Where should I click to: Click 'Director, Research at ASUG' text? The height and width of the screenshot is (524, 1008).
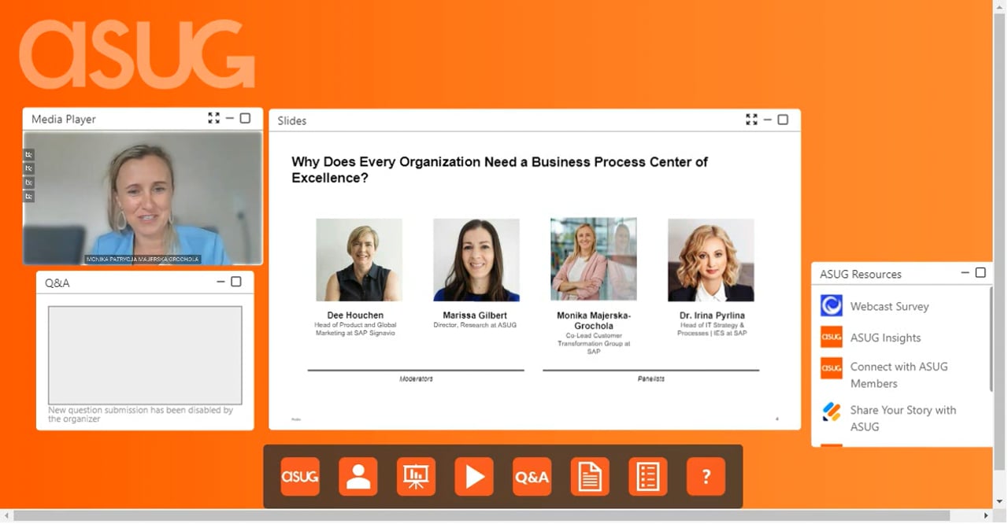(x=475, y=325)
